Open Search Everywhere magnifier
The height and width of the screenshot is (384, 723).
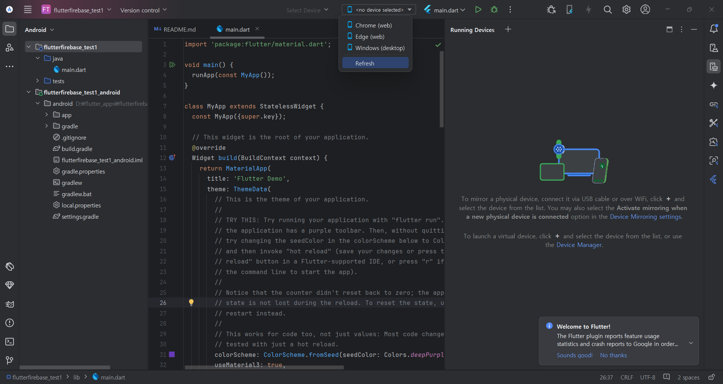click(608, 10)
